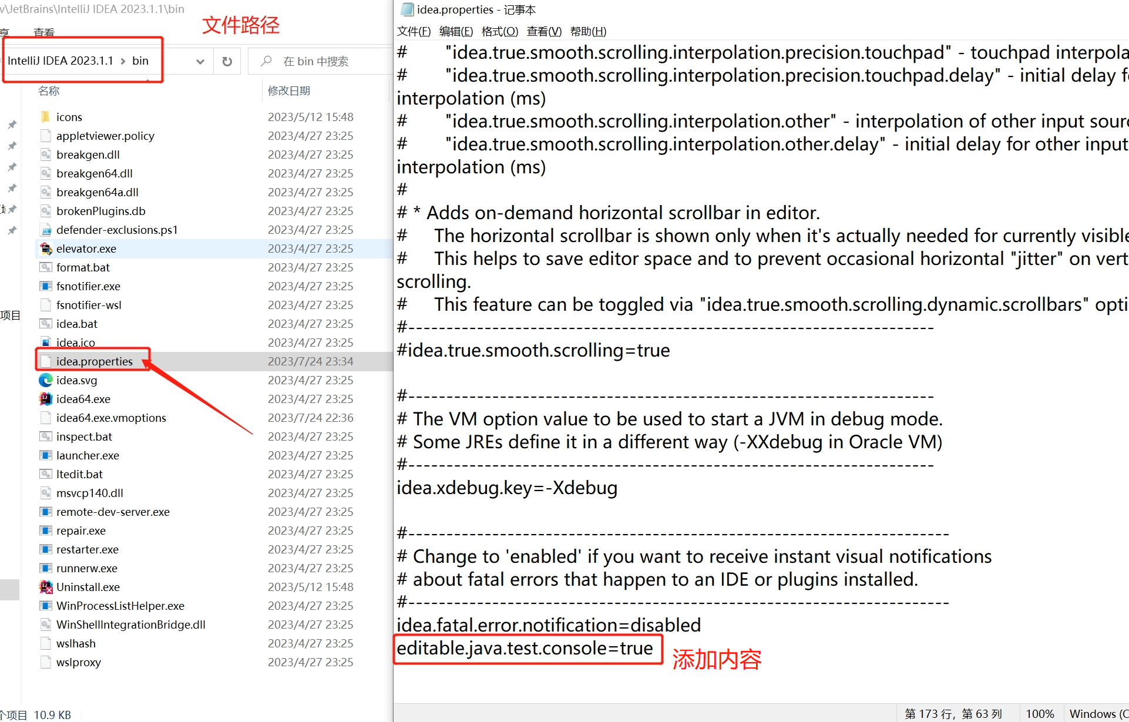Select the idea64.exe.vmoptions file
The image size is (1129, 722).
111,418
